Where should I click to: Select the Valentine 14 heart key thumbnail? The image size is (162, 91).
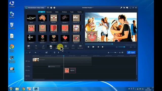click(x=65, y=28)
